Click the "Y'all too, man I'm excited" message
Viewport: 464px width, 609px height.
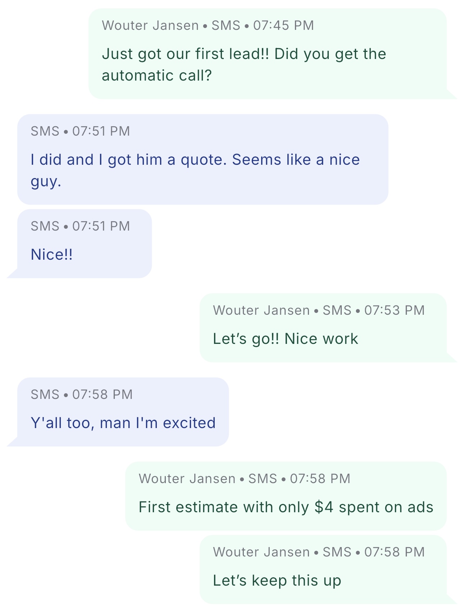click(123, 423)
